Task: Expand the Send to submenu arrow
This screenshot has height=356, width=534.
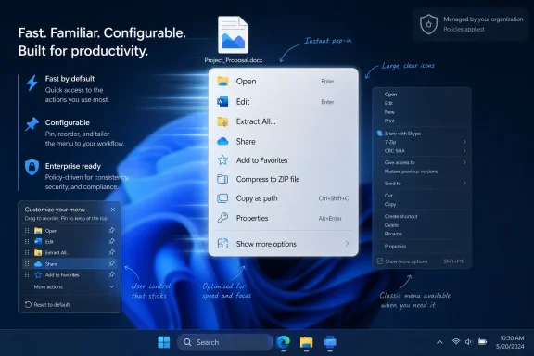Action: click(x=464, y=184)
